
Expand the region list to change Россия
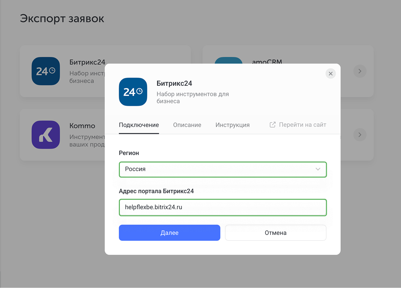[x=223, y=169]
